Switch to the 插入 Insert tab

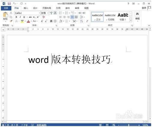pos(26,8)
